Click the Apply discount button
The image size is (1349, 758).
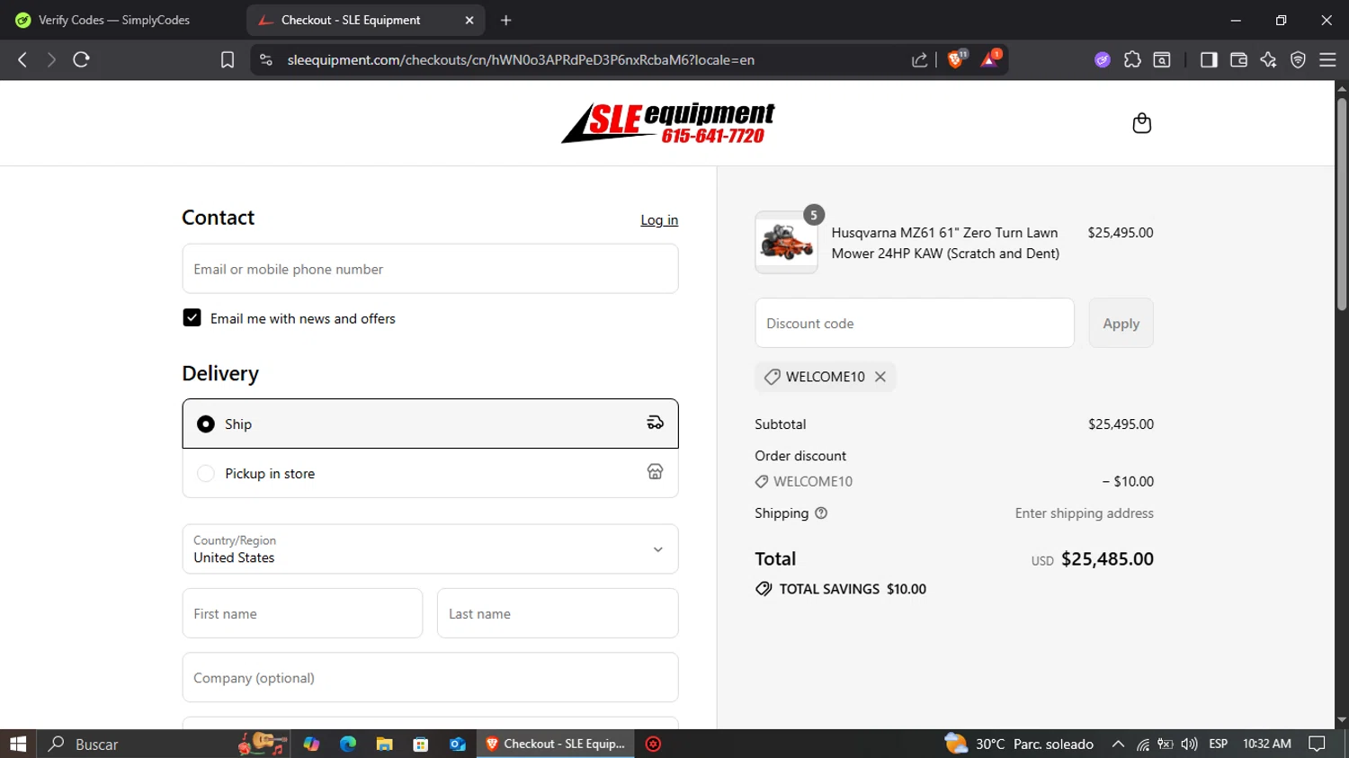pos(1121,323)
